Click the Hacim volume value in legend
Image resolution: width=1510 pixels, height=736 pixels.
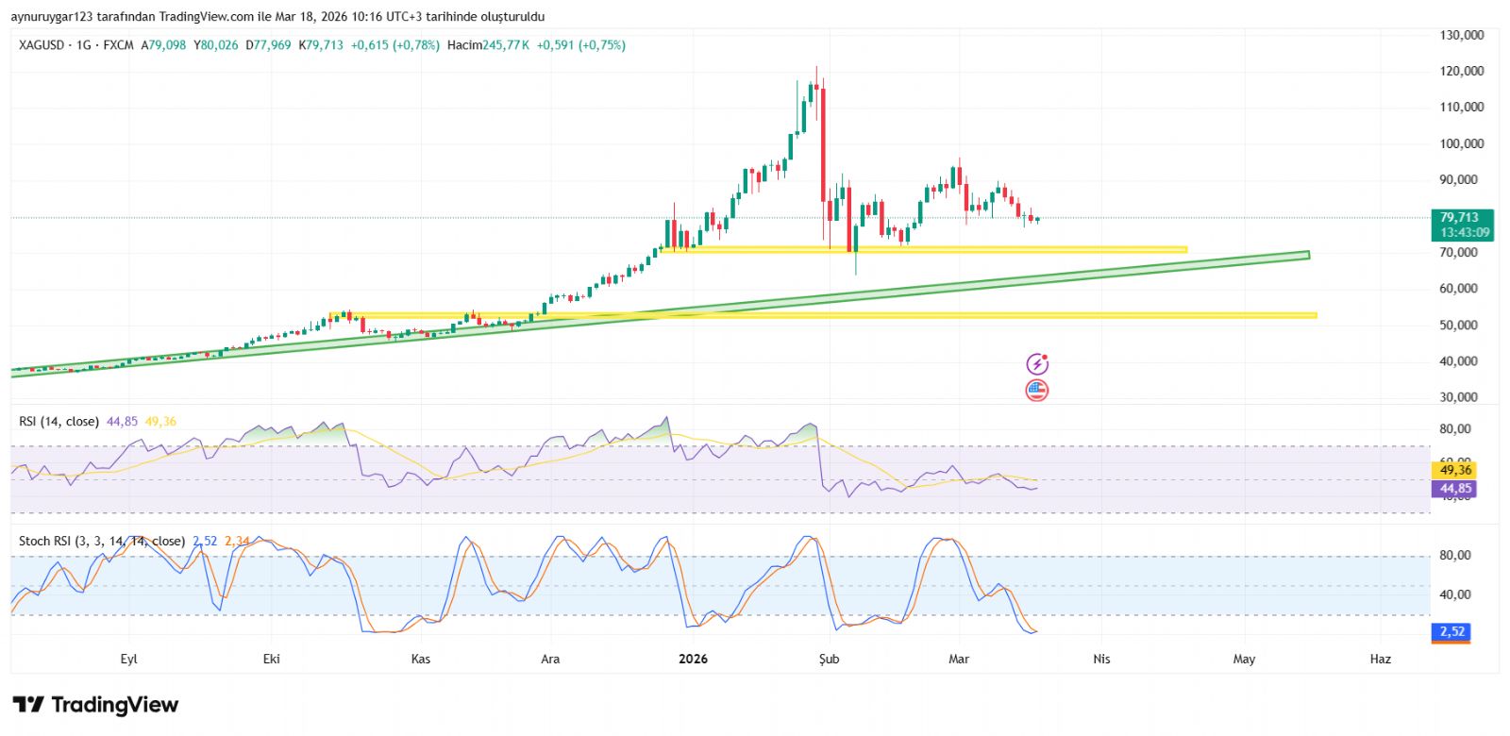506,45
